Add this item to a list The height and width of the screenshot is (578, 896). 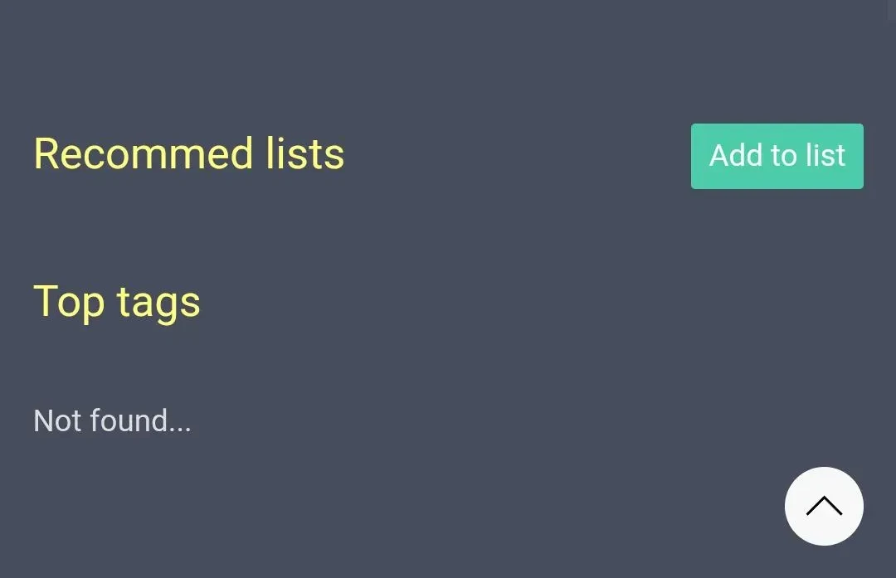click(x=777, y=156)
